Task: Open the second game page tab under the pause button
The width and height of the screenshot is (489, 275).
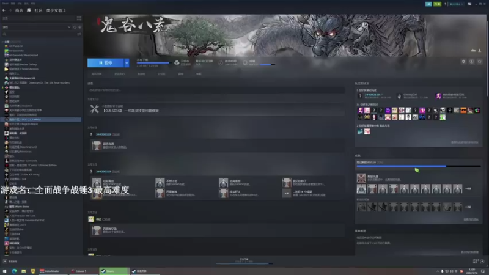Action: pyautogui.click(x=119, y=74)
